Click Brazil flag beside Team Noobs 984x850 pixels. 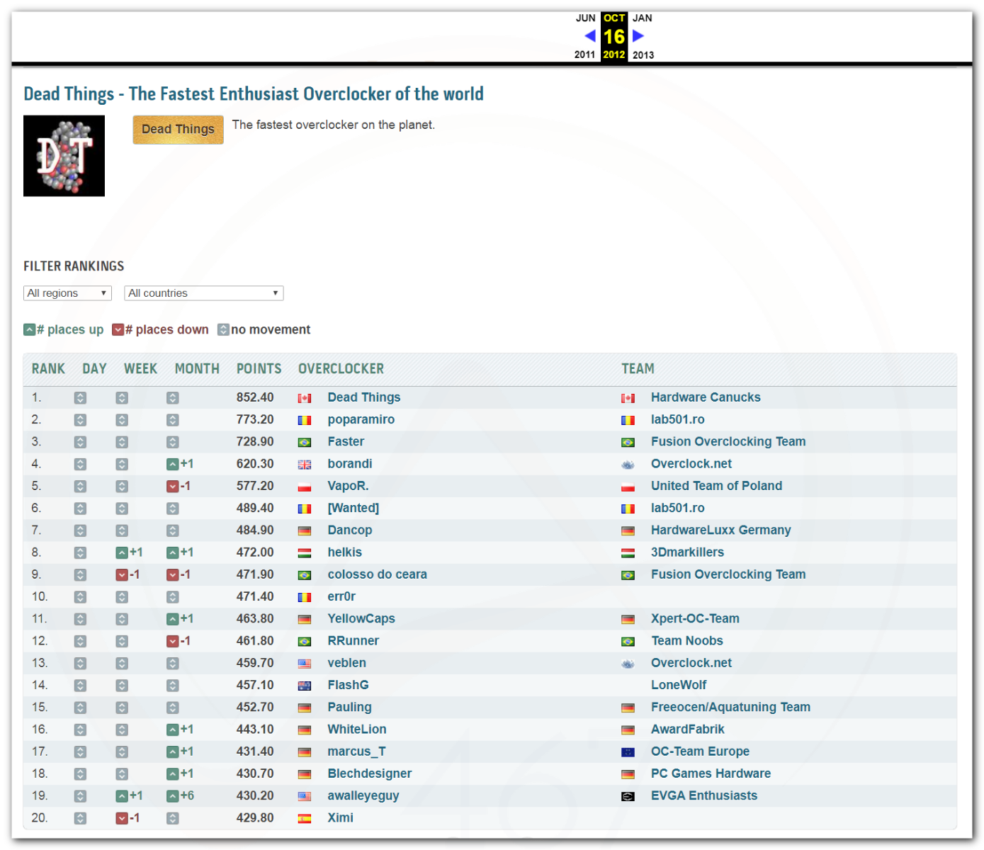tap(628, 641)
